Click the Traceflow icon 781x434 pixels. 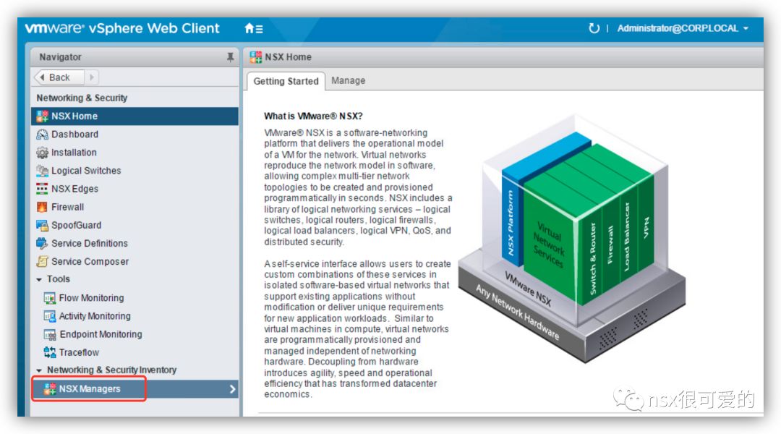pos(49,353)
